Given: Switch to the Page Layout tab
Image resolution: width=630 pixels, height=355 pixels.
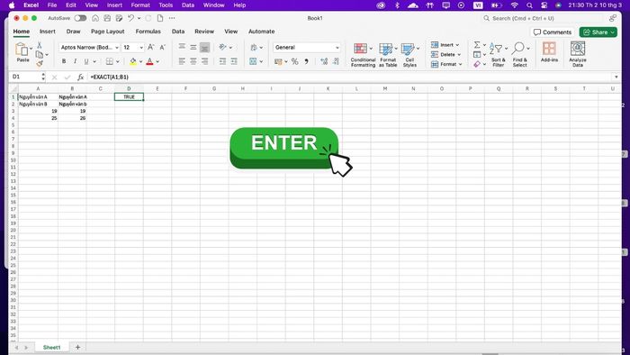Looking at the screenshot, I should (107, 32).
